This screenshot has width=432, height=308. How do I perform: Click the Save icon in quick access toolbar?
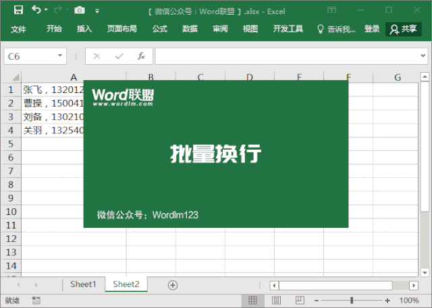click(x=18, y=10)
